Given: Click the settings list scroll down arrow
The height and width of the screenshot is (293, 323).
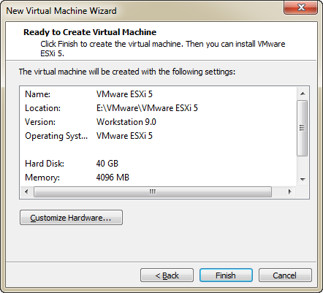Looking at the screenshot, I should tap(303, 180).
